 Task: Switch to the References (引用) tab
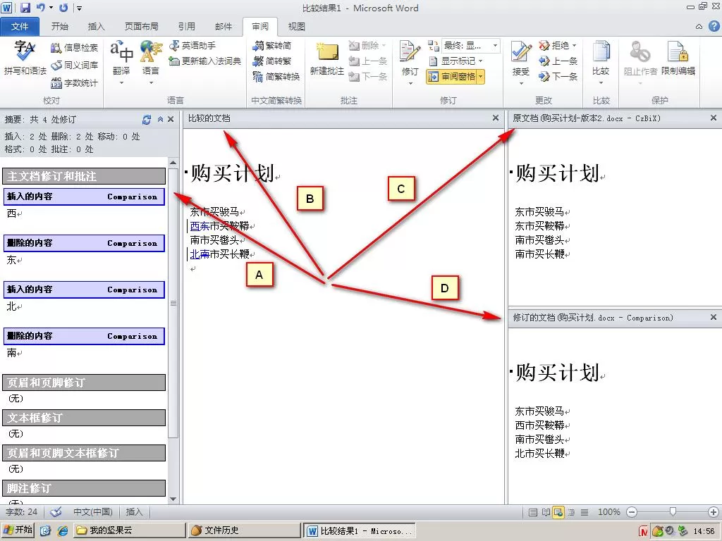click(186, 27)
